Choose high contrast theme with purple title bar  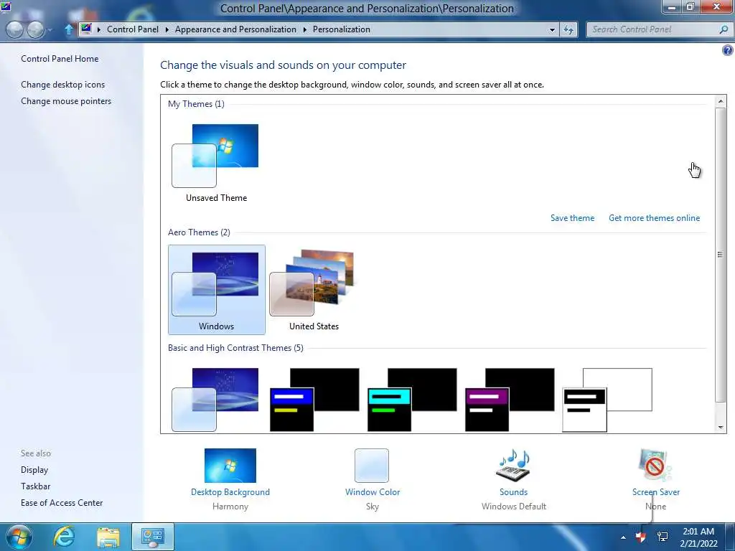(510, 400)
